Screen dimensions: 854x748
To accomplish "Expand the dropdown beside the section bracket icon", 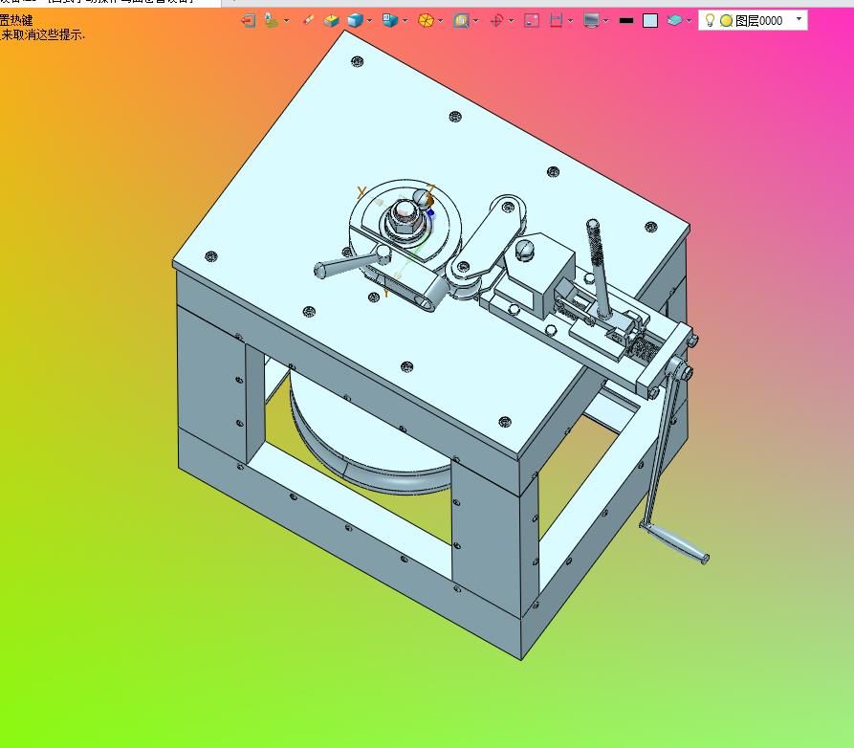I will point(570,21).
